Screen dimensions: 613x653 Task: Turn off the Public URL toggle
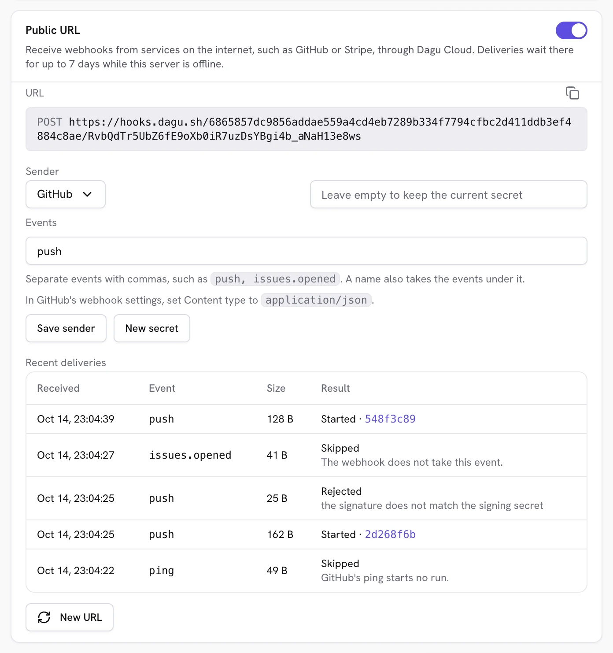571,30
